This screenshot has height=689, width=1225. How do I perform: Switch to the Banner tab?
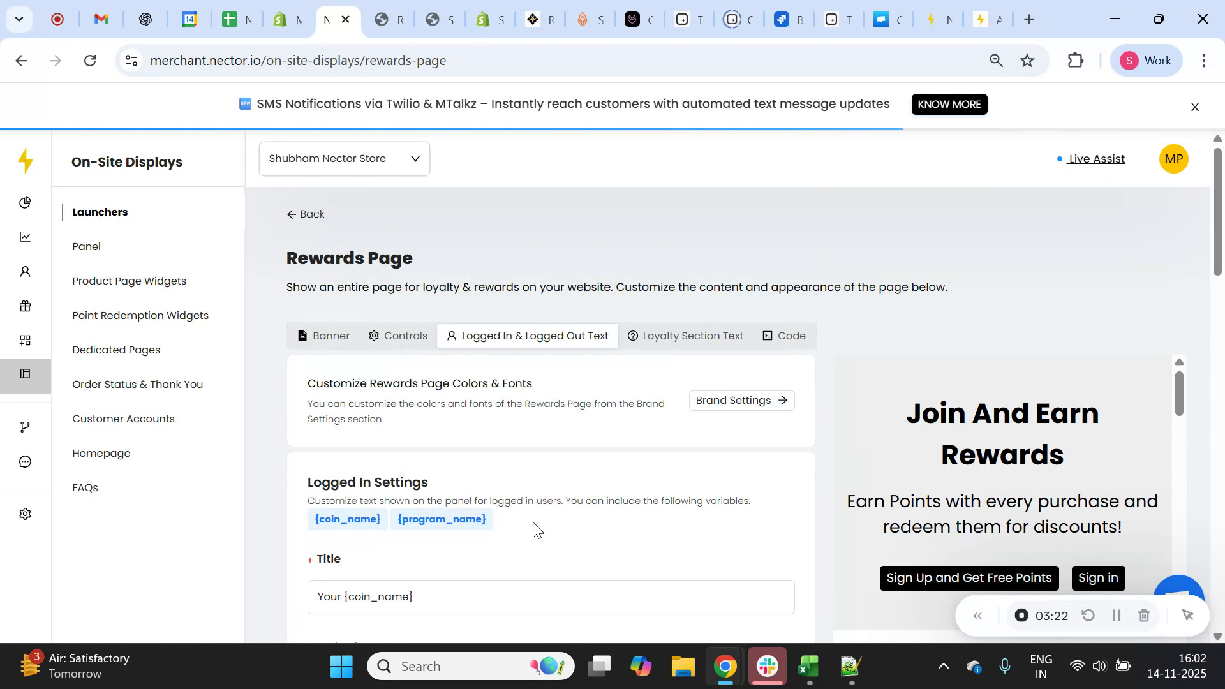pos(323,335)
